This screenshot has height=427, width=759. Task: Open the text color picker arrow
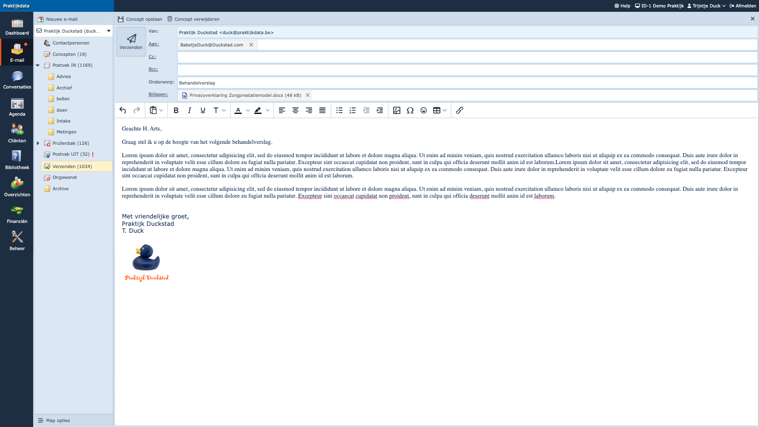point(248,111)
